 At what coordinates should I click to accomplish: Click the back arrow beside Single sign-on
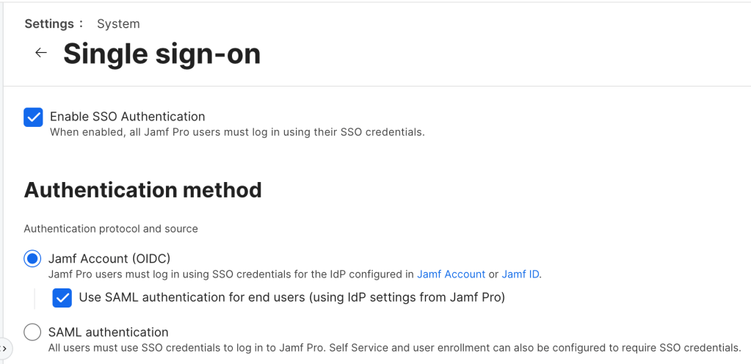41,53
